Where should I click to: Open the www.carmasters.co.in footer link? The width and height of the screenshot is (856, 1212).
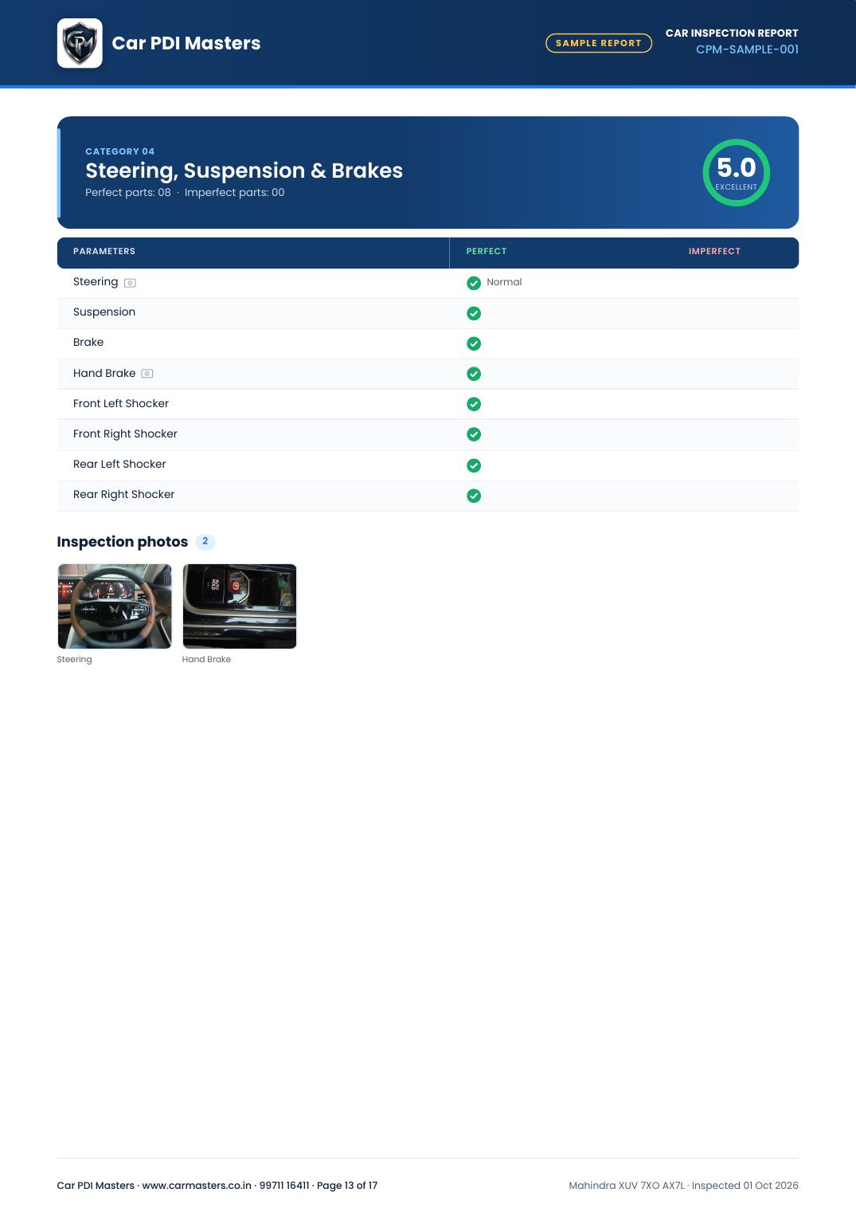(x=197, y=1186)
